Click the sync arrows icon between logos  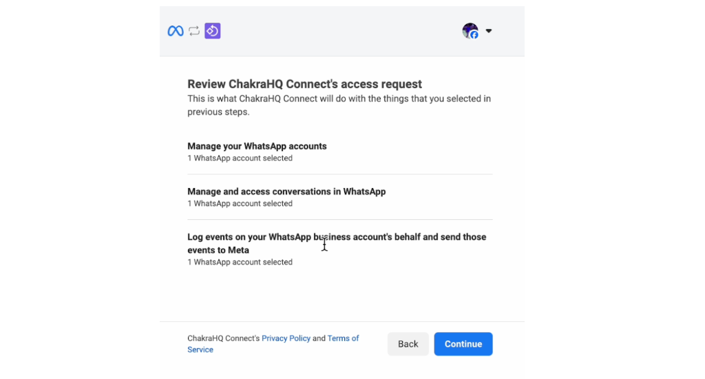pyautogui.click(x=194, y=30)
